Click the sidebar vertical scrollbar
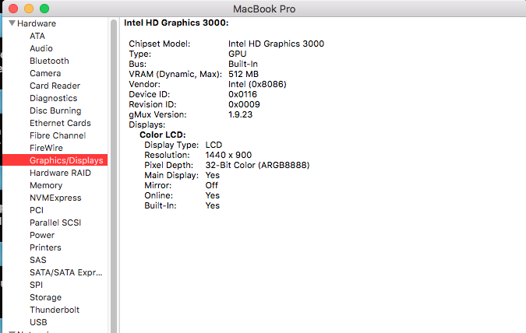The image size is (526, 333). (114, 176)
